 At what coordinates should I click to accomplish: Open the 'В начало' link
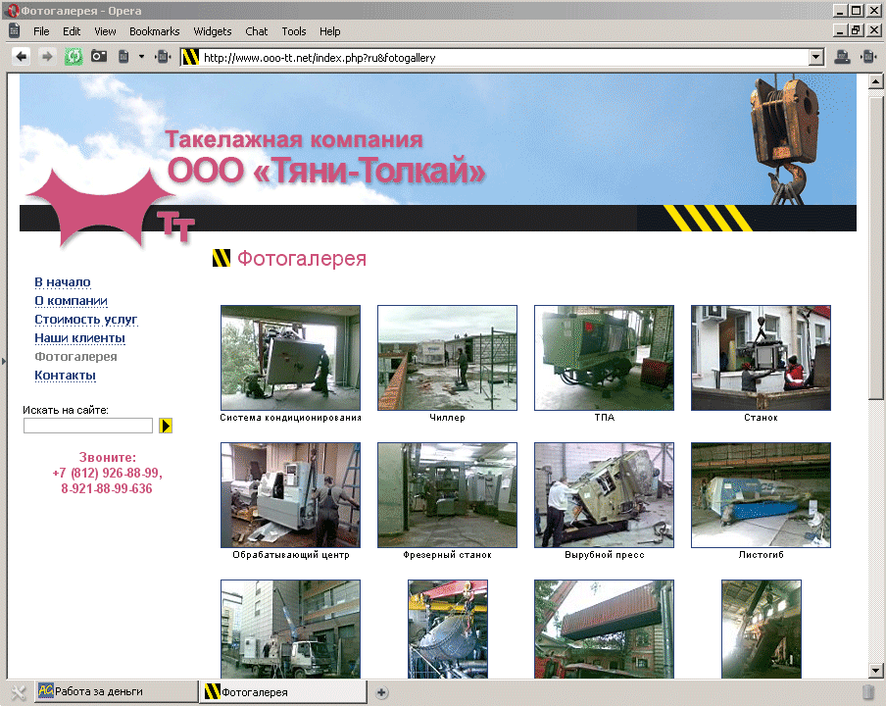[62, 282]
